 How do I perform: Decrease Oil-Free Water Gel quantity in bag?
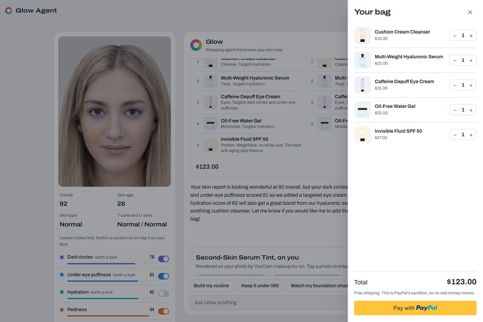(x=455, y=110)
